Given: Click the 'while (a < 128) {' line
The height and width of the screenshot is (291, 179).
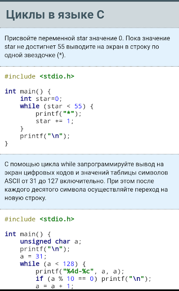Looking at the screenshot, I should point(53,264).
